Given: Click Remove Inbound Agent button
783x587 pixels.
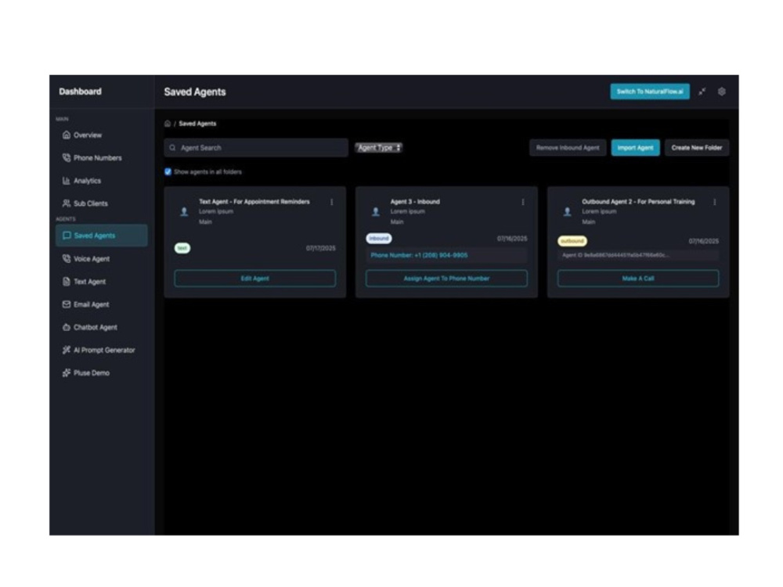Looking at the screenshot, I should (x=568, y=148).
